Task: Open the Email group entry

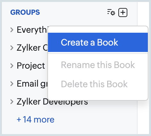Action: (x=32, y=84)
